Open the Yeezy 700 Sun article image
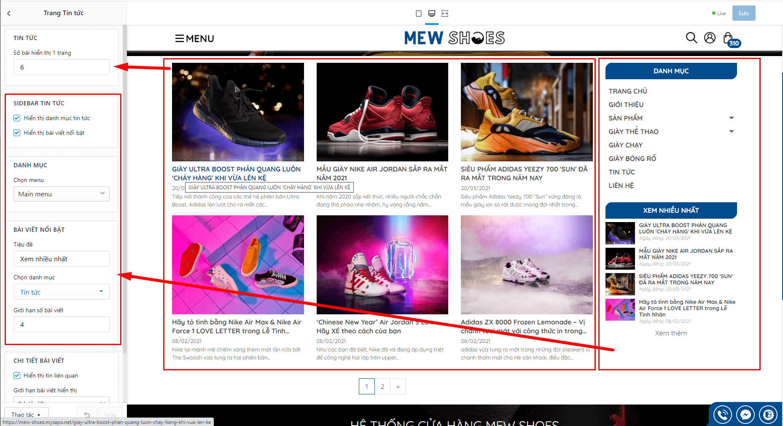Screen dimensions: 783x426 pyautogui.click(x=527, y=112)
